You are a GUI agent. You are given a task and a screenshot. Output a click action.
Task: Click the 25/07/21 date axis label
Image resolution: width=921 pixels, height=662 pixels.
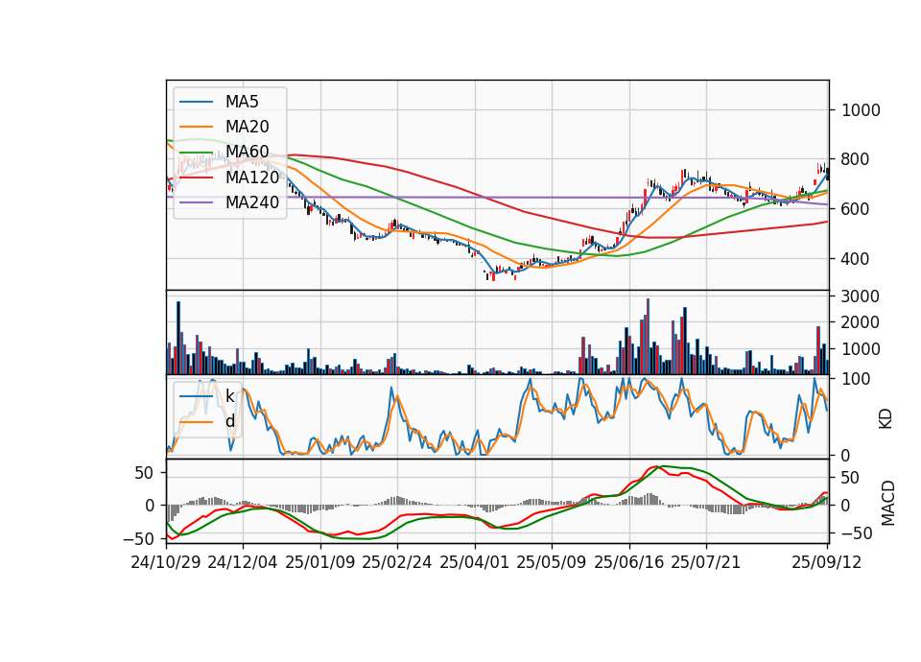coord(706,562)
